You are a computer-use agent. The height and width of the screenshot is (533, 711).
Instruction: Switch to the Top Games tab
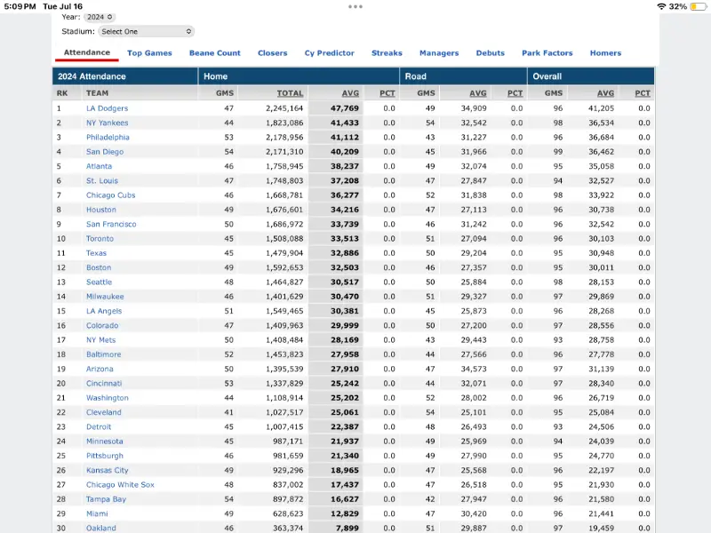pos(149,53)
